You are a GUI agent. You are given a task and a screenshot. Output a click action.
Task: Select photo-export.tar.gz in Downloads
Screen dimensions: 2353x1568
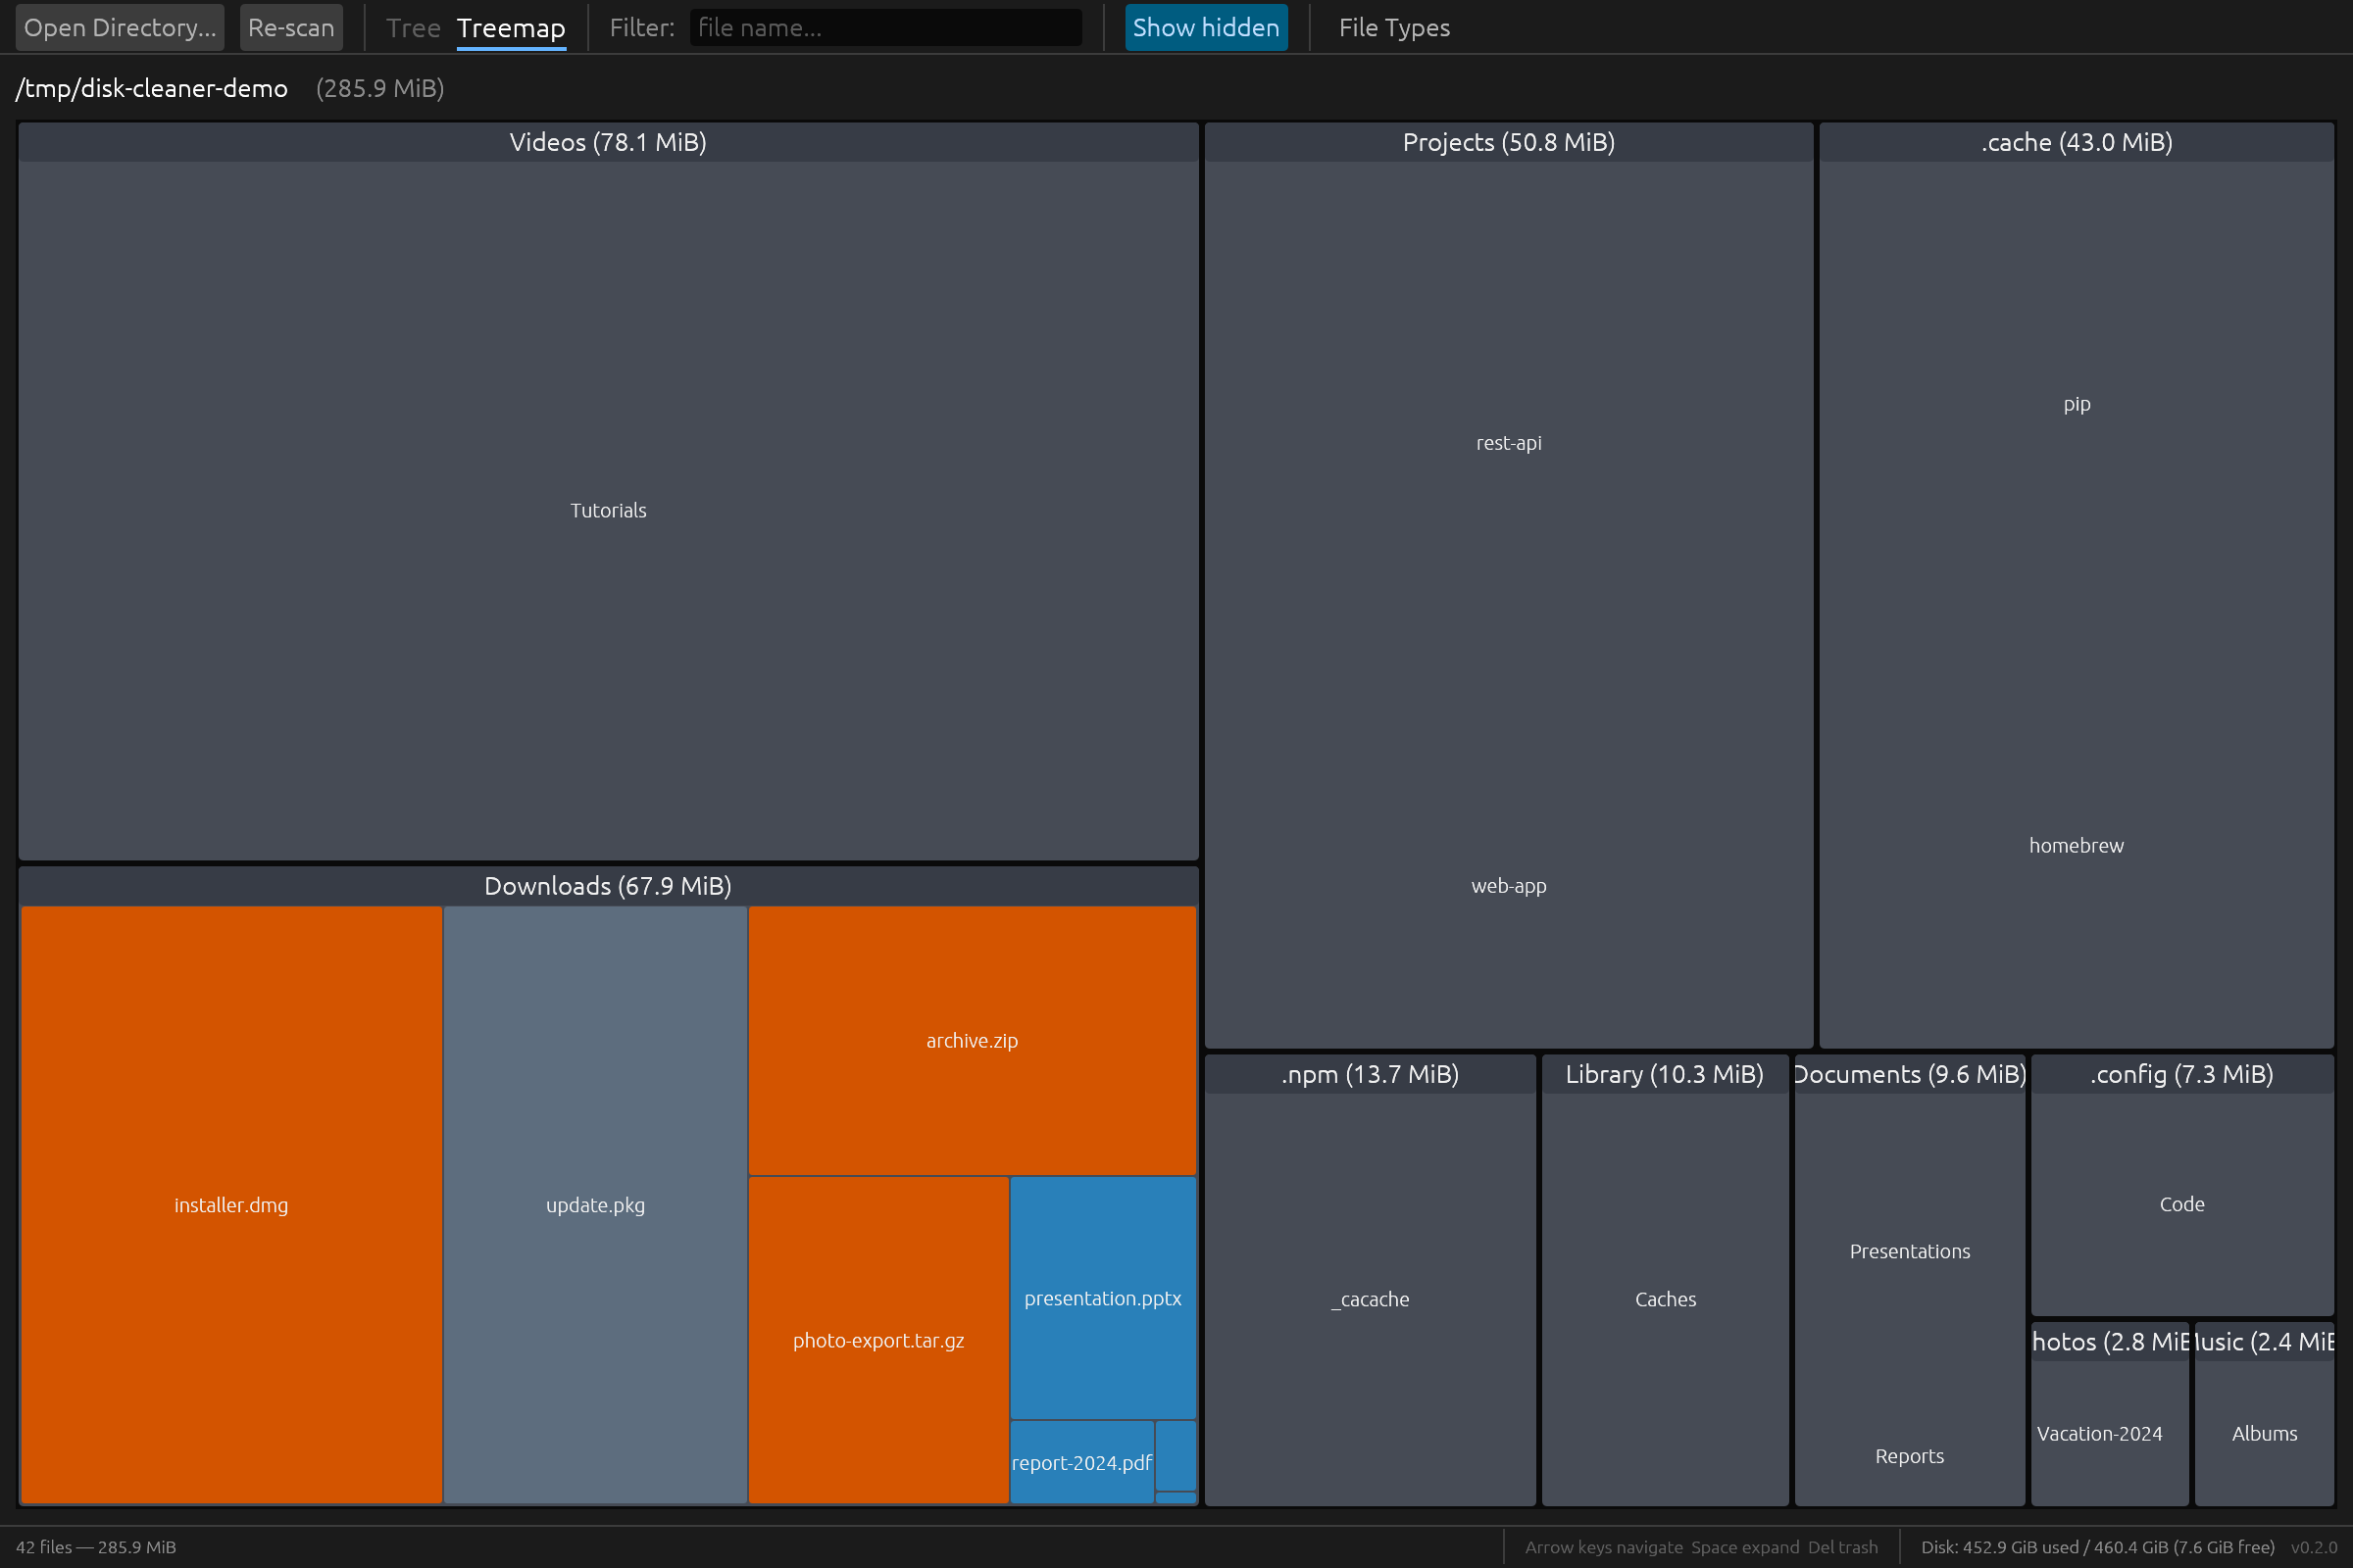coord(877,1340)
